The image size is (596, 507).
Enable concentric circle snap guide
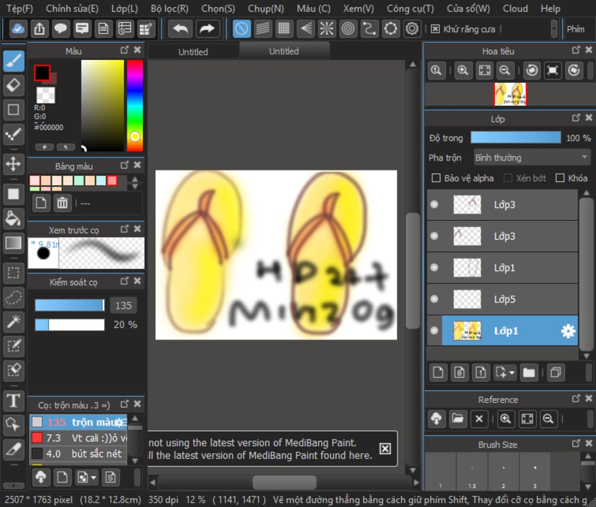(348, 28)
